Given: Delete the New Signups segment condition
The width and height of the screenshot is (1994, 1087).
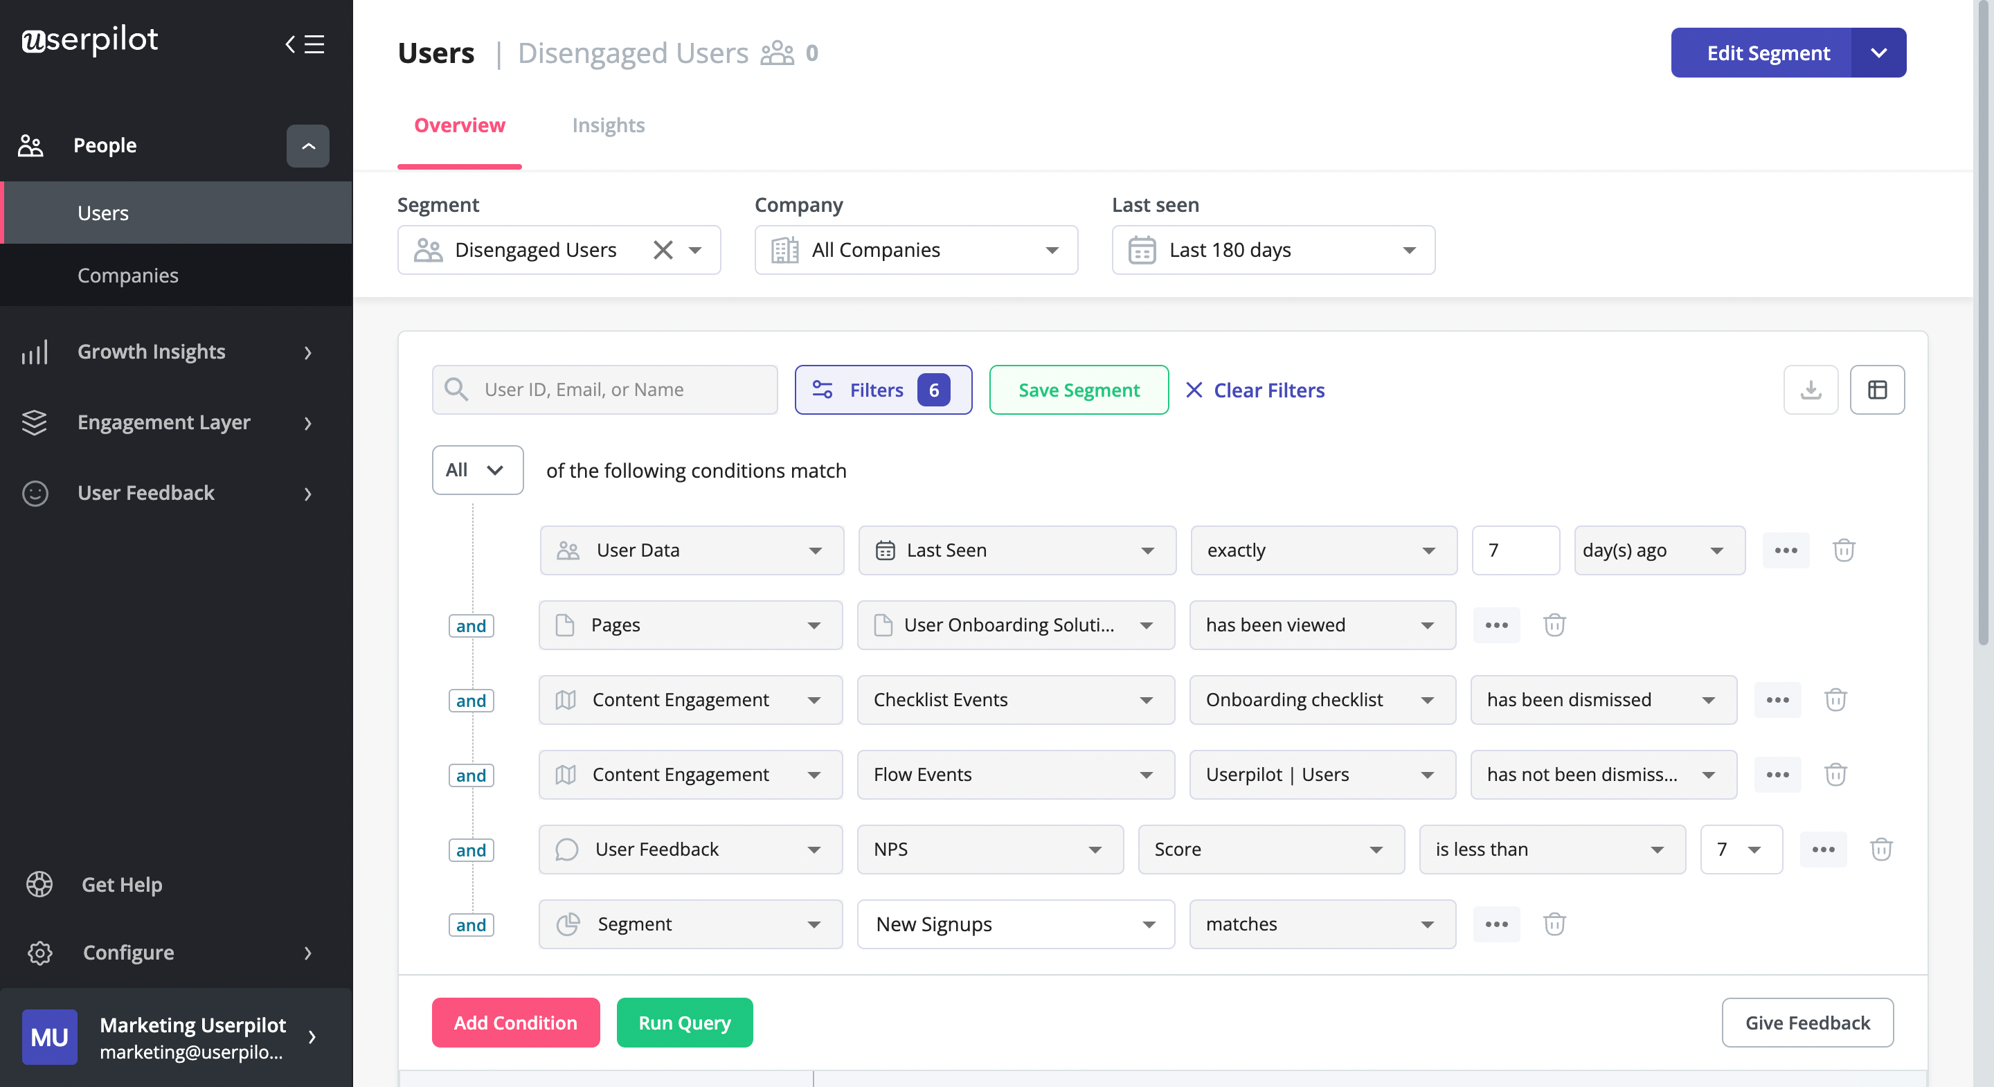Looking at the screenshot, I should (x=1554, y=924).
